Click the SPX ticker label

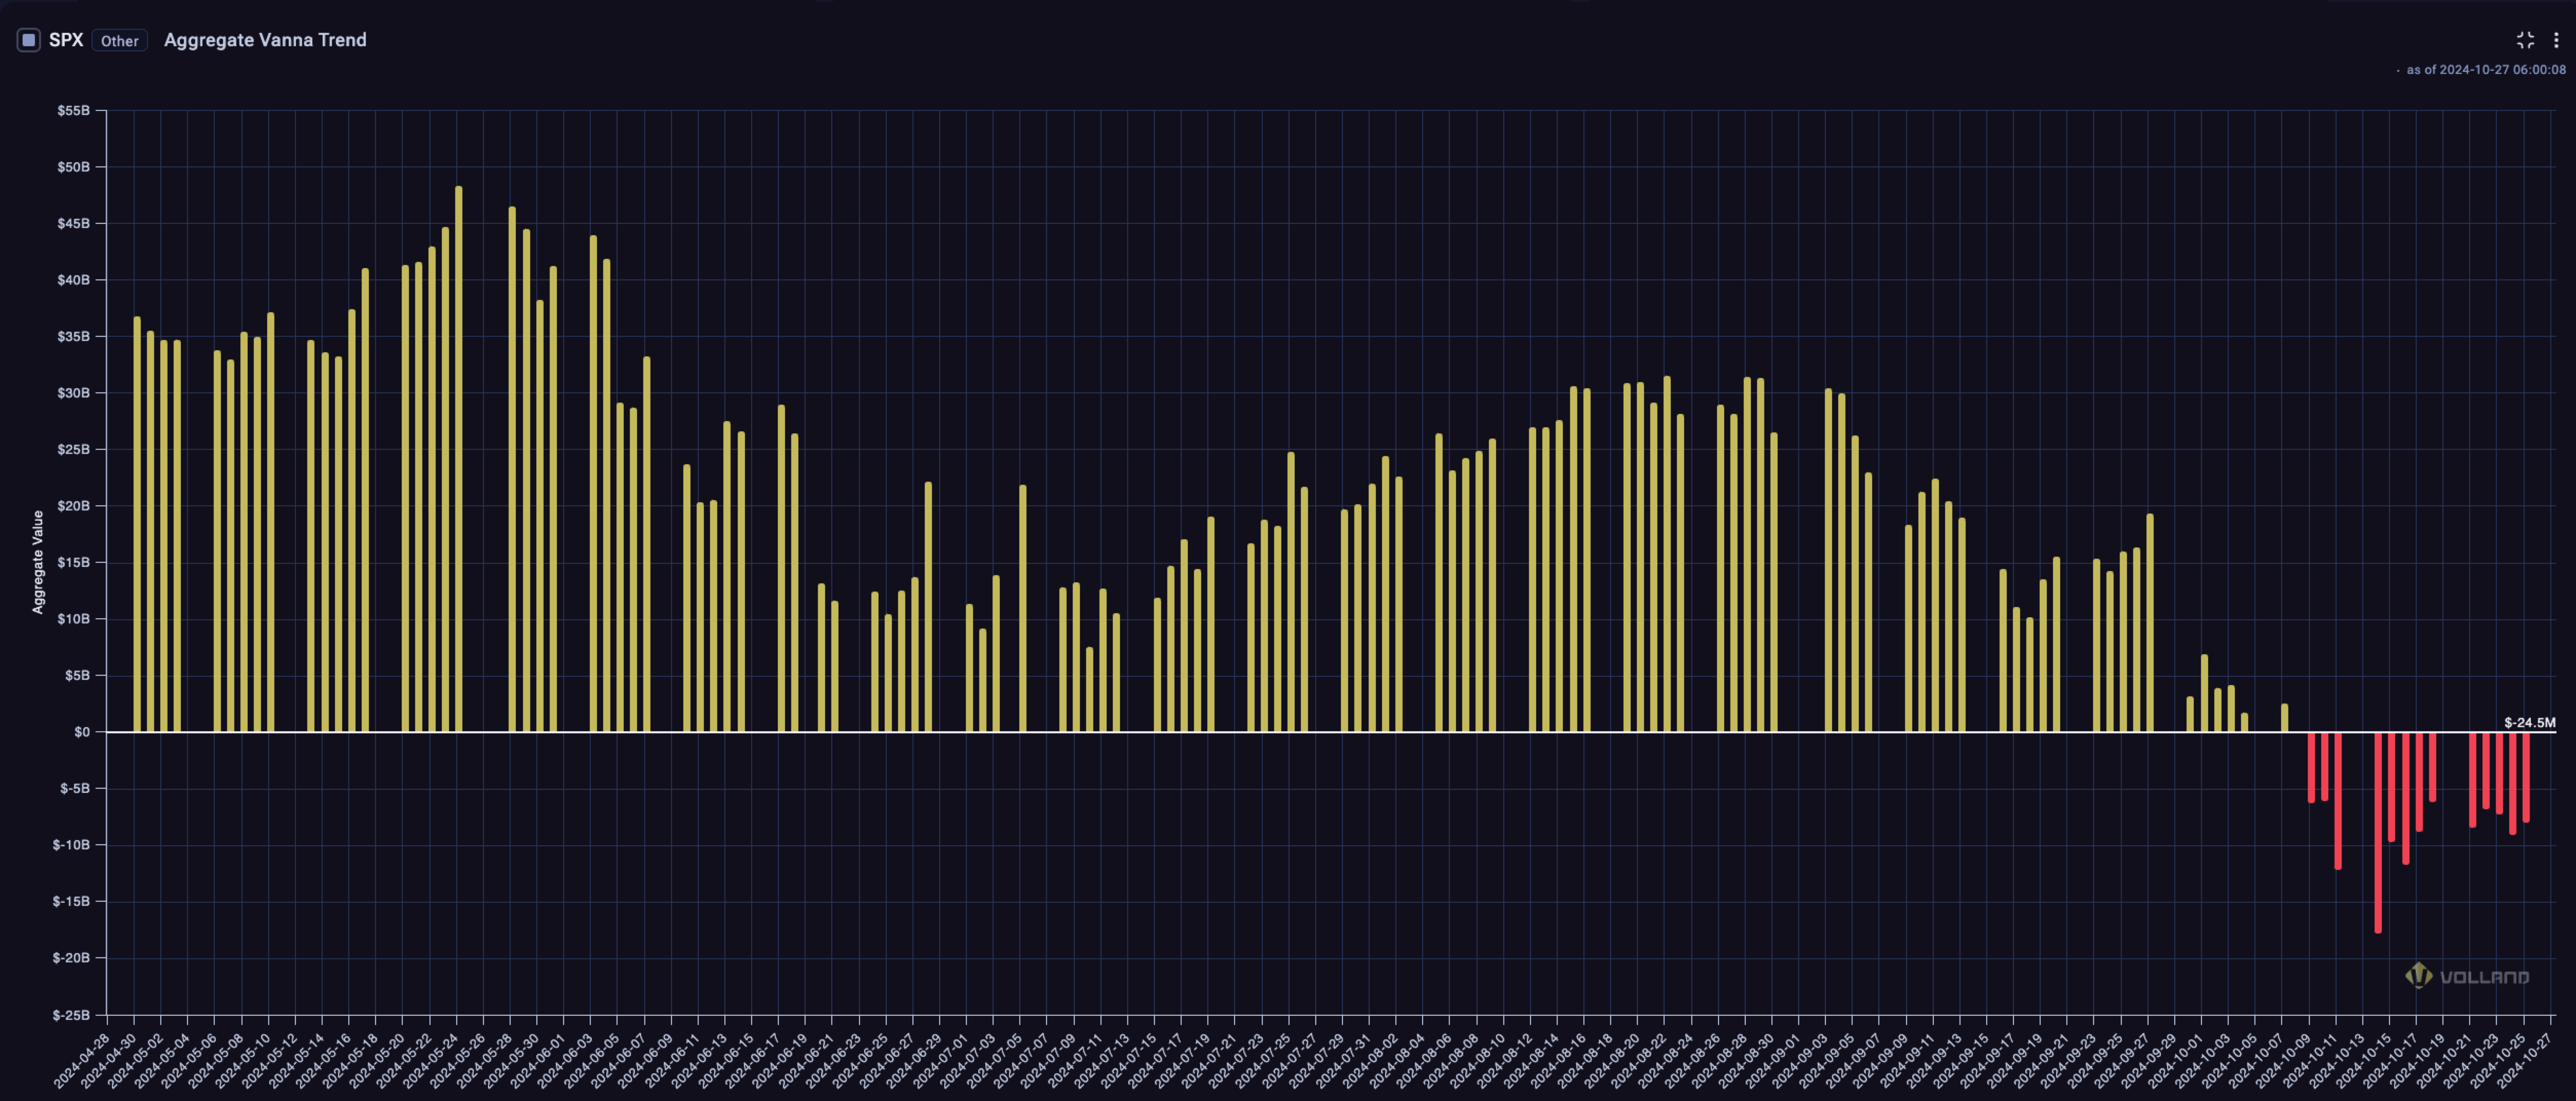point(66,40)
